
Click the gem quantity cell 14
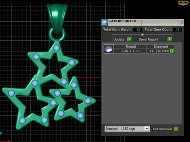[152, 51]
